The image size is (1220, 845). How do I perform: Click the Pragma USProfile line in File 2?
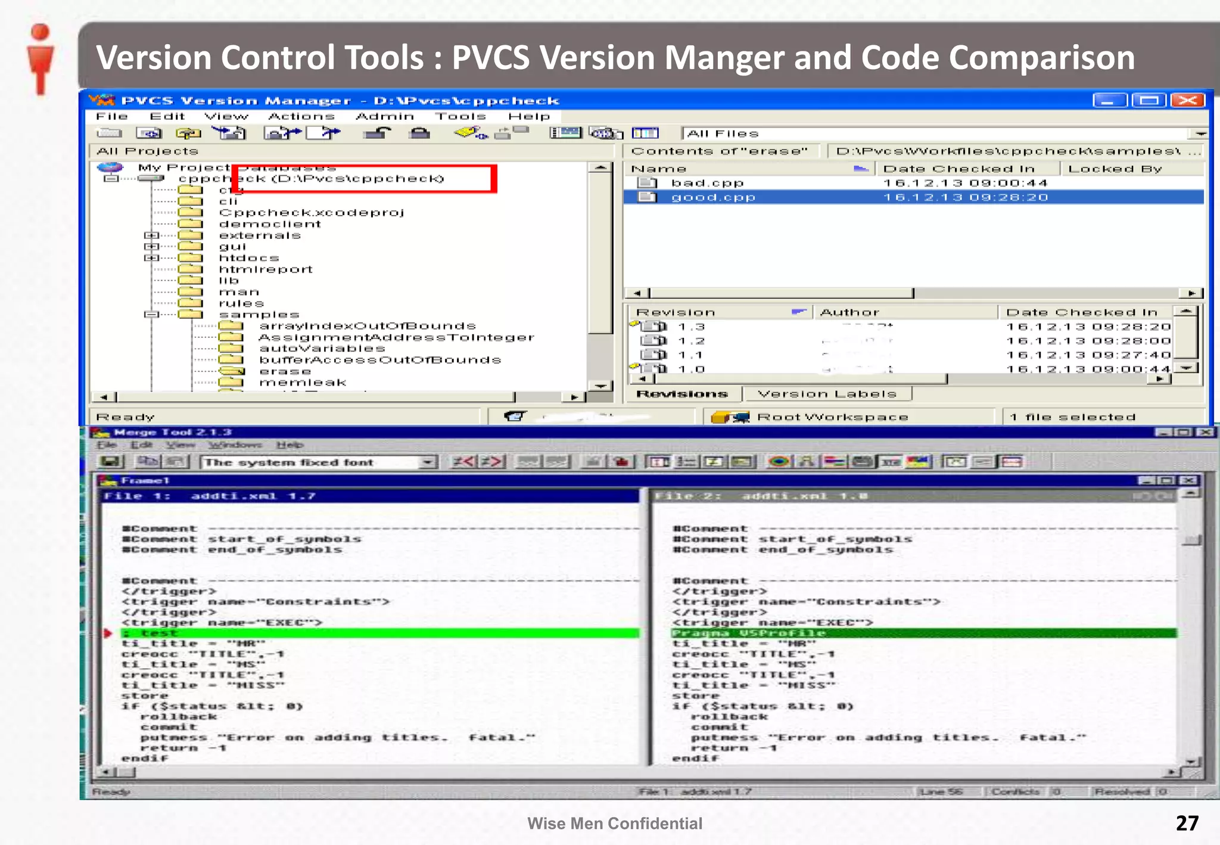pyautogui.click(x=924, y=633)
